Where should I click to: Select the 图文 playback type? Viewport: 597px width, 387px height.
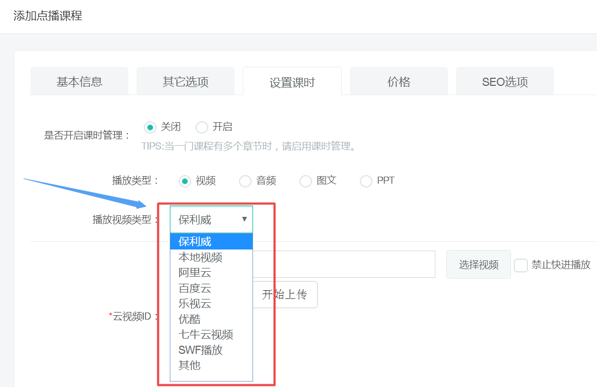pyautogui.click(x=306, y=181)
